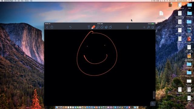Select the book cover thumbnail on desktop
This screenshot has height=109, width=194.
[170, 5]
